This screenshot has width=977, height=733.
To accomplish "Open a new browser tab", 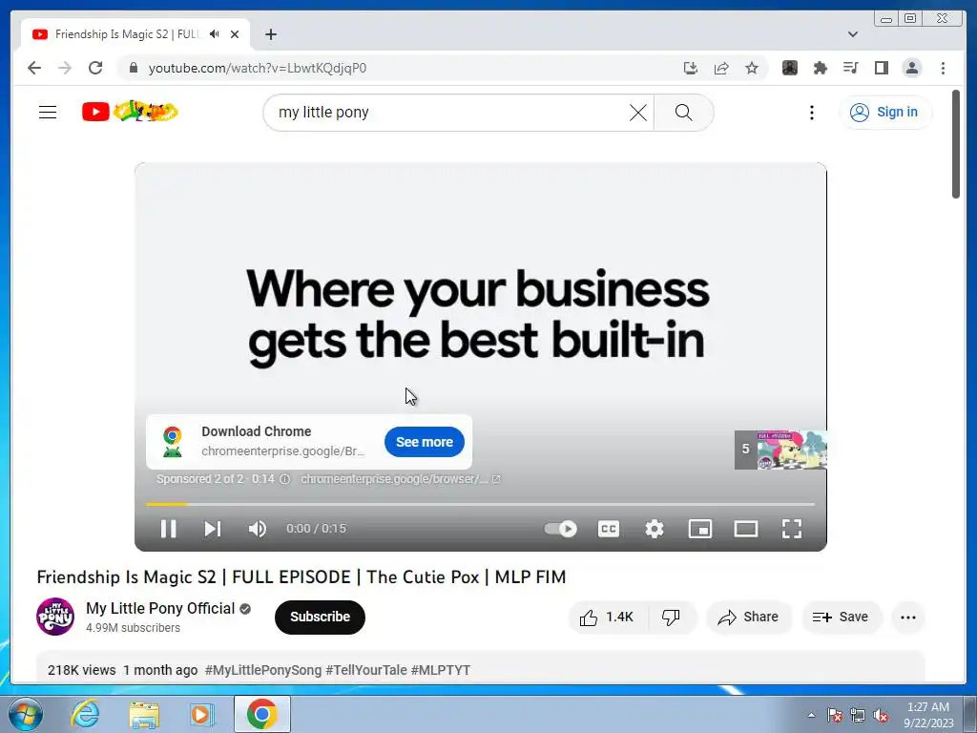I will tap(270, 34).
